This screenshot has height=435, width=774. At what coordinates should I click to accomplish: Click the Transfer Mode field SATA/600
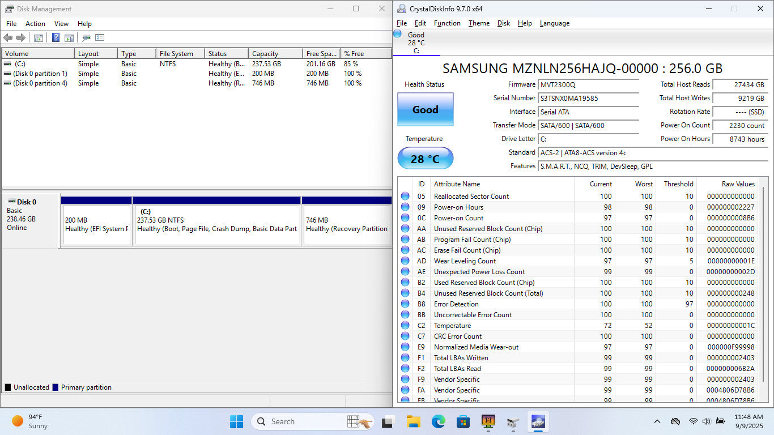pos(588,125)
